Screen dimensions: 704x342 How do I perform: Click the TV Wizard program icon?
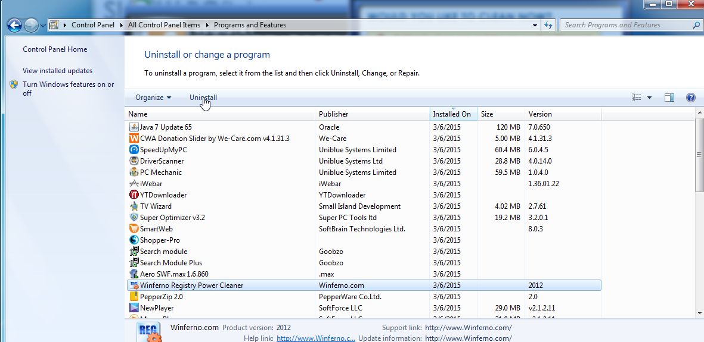[134, 206]
